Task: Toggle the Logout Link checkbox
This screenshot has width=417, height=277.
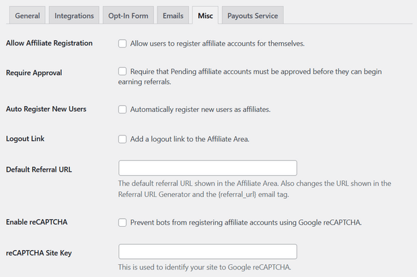Action: point(122,139)
